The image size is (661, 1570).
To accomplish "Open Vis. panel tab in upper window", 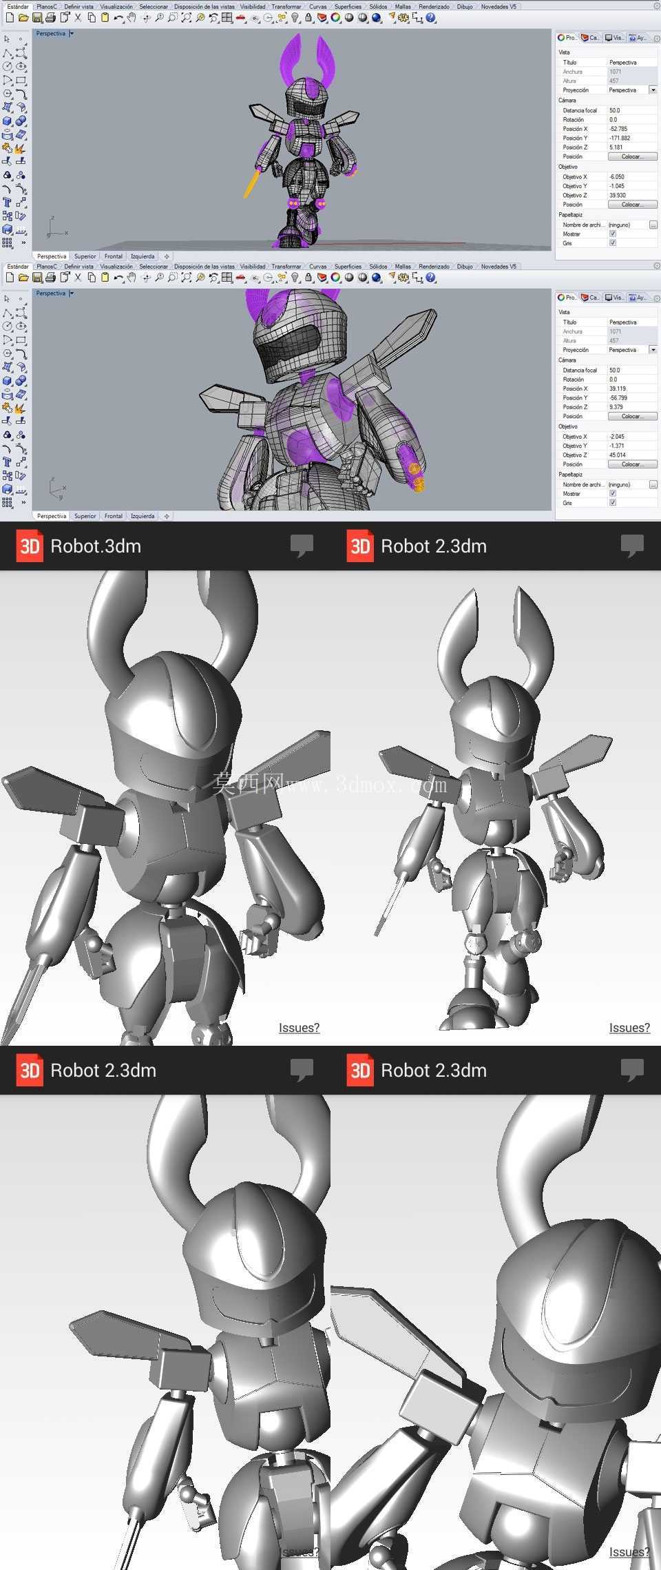I will coord(613,38).
